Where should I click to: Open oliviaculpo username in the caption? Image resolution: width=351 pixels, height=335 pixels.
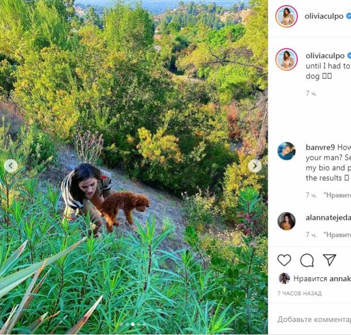tap(325, 56)
